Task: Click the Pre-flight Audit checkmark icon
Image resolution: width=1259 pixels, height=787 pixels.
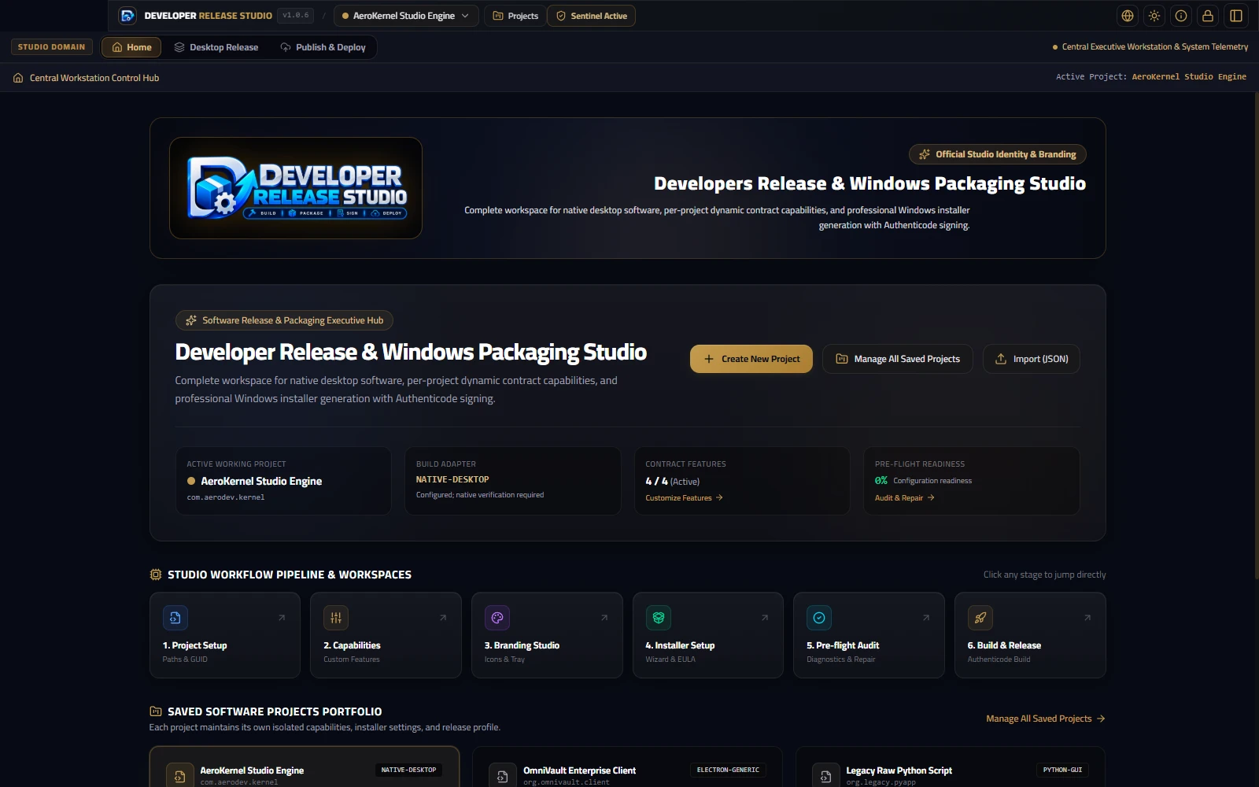Action: [x=819, y=618]
